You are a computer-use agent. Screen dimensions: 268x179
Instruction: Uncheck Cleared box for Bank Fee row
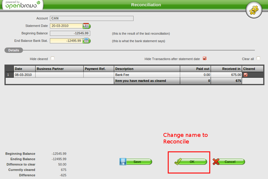point(246,75)
